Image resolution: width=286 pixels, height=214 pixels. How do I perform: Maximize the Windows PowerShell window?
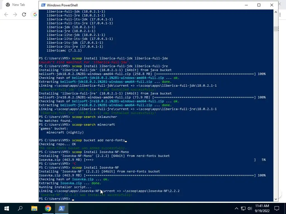(x=259, y=5)
